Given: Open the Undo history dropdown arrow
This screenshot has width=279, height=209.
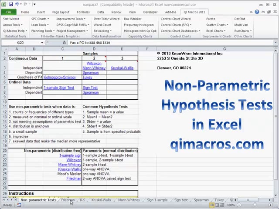Looking at the screenshot, I should point(21,4).
